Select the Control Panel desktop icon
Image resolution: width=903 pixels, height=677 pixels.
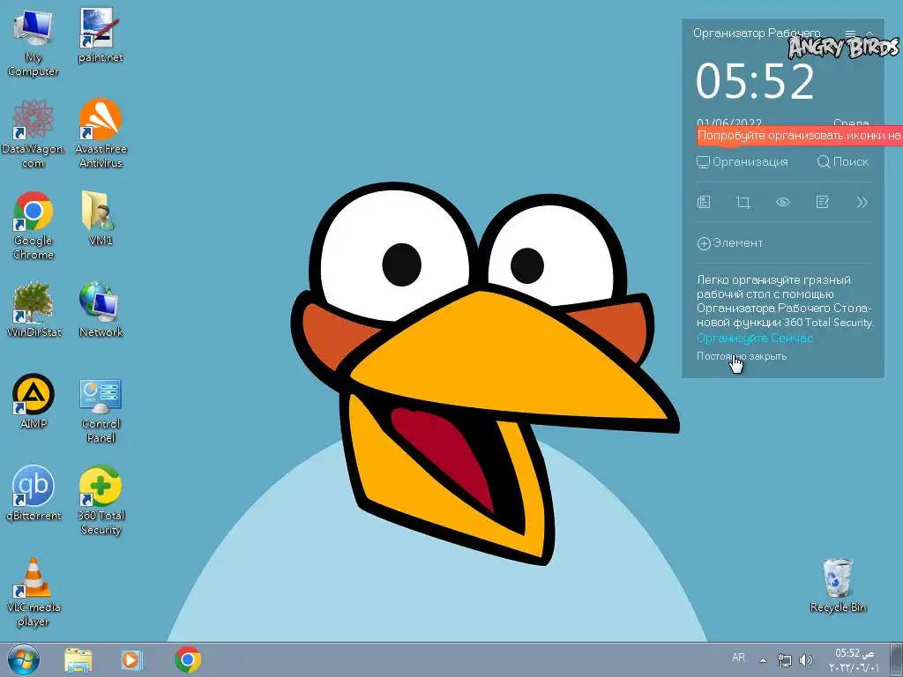[x=101, y=410]
